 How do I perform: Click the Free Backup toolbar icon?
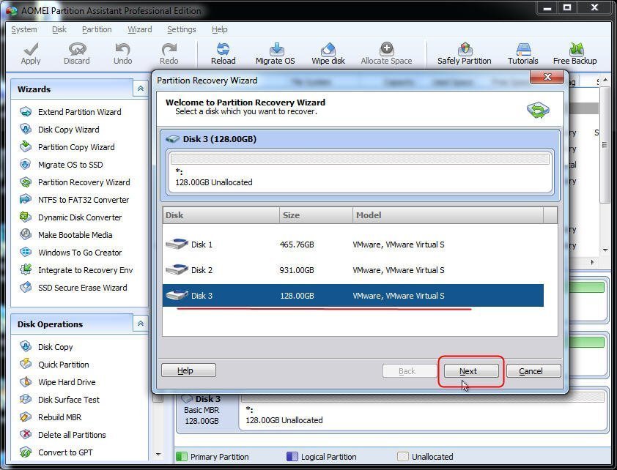(x=575, y=53)
